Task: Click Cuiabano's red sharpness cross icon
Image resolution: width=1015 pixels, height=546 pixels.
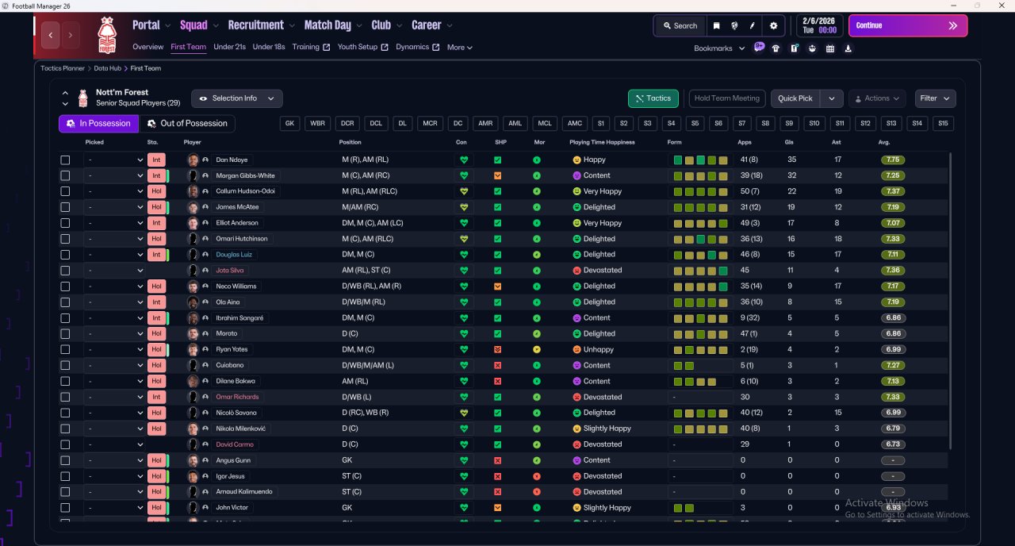Action: tap(497, 365)
